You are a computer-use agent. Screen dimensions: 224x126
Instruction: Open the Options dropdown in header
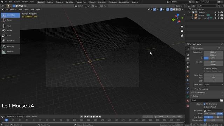[180, 6]
